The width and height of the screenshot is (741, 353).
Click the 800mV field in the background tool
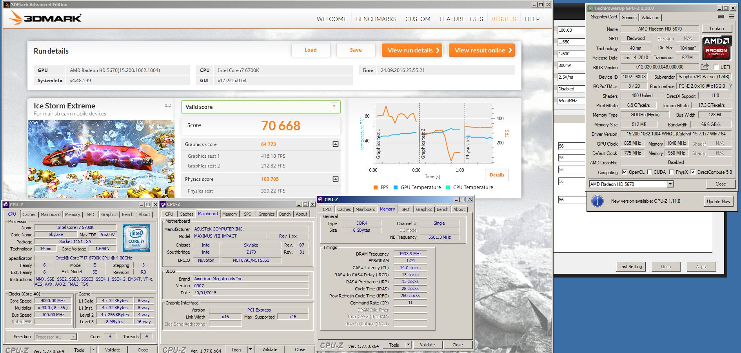(571, 65)
